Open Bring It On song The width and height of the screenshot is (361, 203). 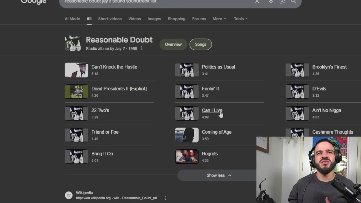pyautogui.click(x=102, y=154)
